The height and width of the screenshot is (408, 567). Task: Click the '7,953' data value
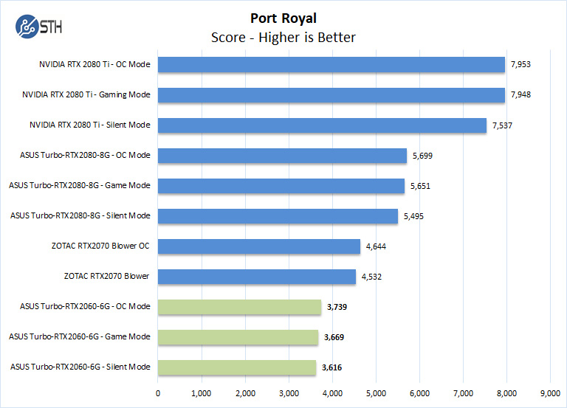[x=520, y=65]
